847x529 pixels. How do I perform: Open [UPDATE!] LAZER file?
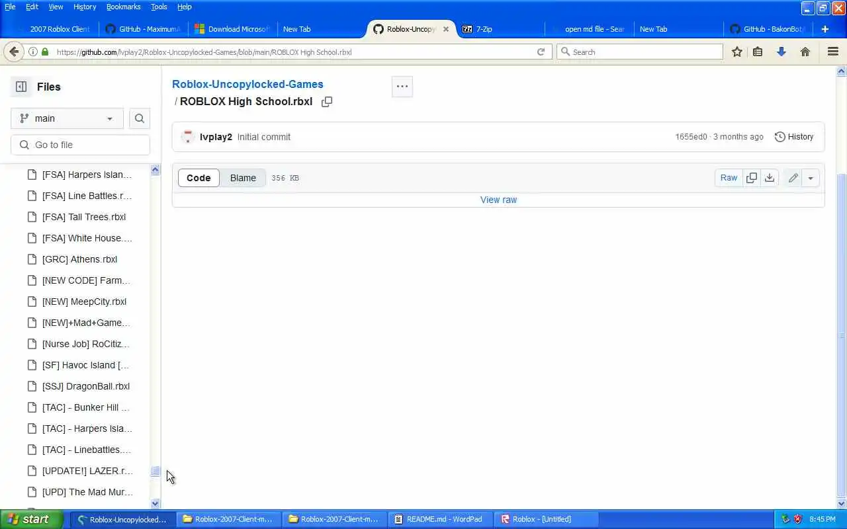coord(87,471)
